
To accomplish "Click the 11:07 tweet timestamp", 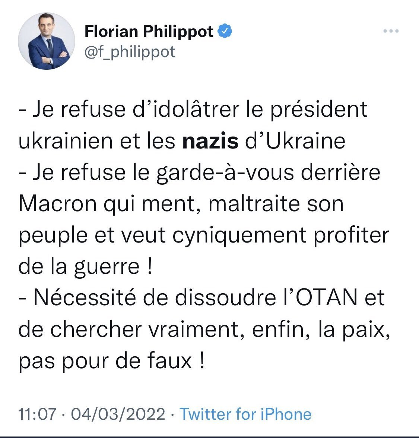I will coord(37,414).
